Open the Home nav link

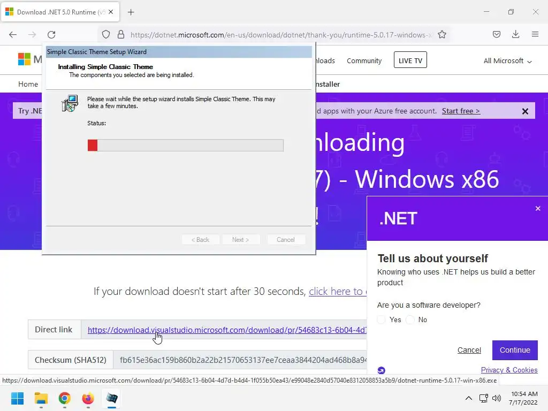tap(28, 84)
